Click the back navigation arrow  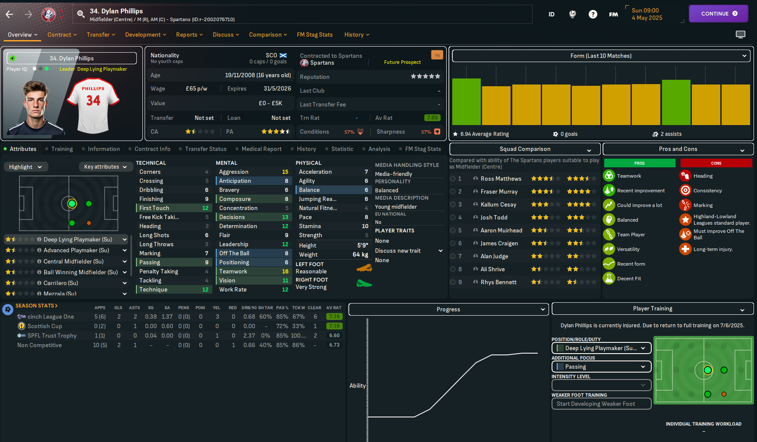[x=9, y=14]
